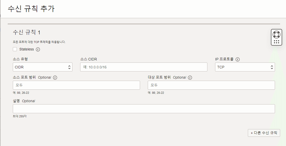Click the 소스 포트 범위 info icon
Image resolution: width=286 pixels, height=146 pixels.
click(x=55, y=78)
